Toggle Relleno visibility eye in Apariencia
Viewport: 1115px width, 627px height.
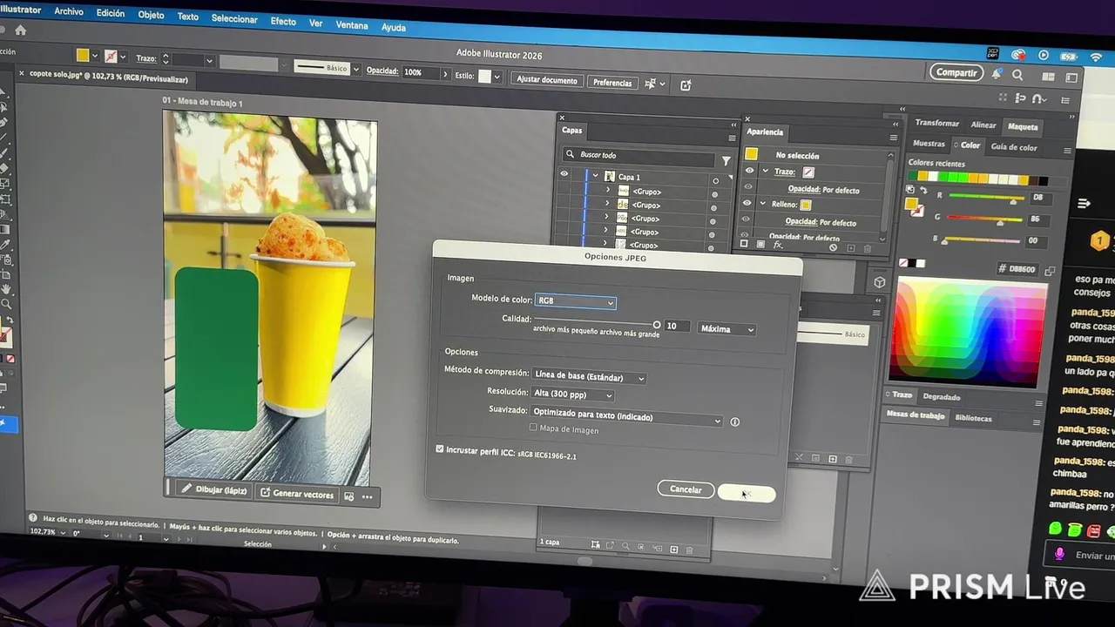point(747,203)
